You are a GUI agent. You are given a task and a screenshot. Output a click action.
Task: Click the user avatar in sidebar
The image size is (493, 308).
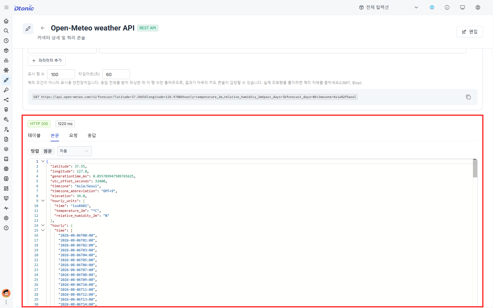point(6,293)
